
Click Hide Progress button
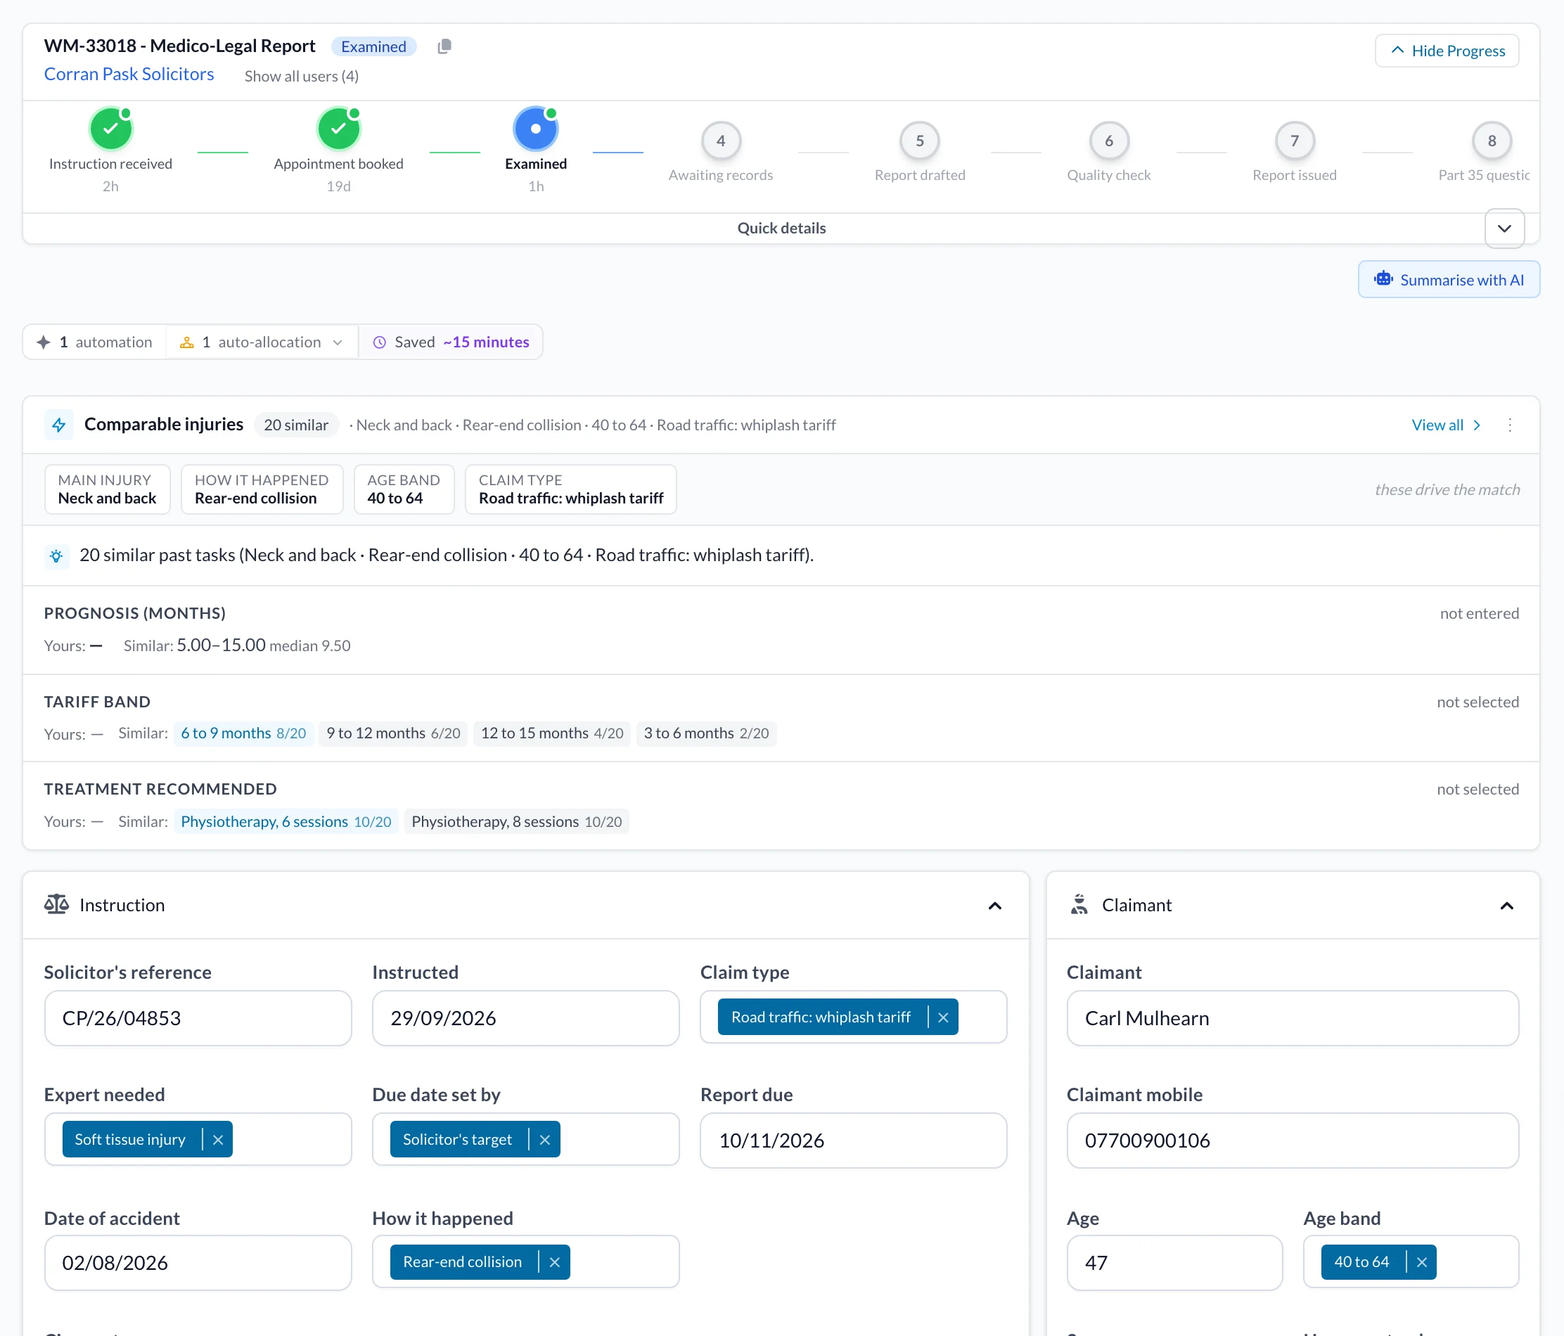pos(1447,51)
